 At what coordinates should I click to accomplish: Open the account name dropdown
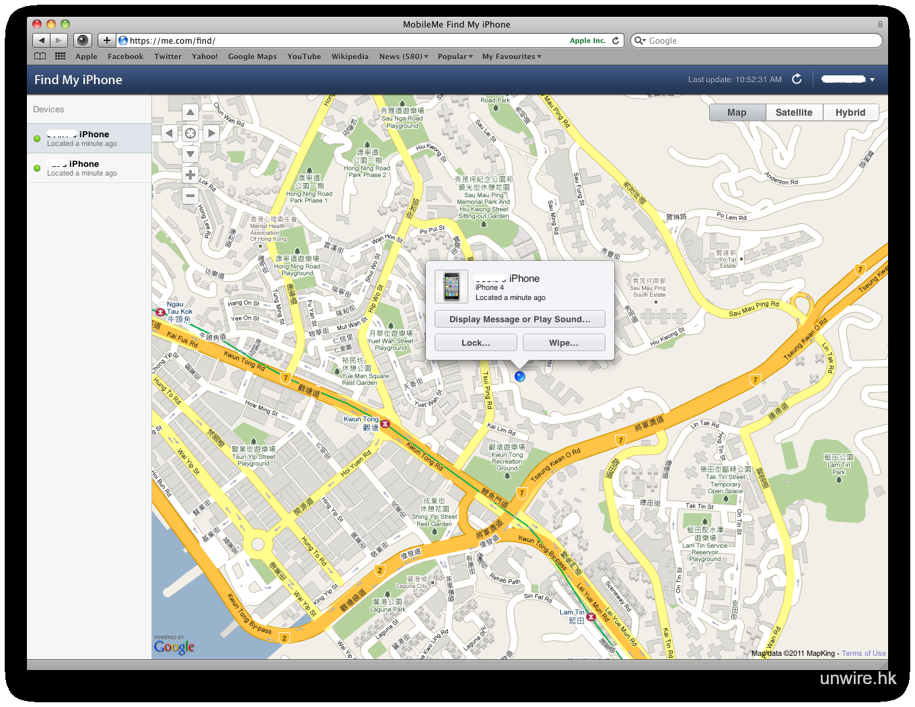(848, 79)
